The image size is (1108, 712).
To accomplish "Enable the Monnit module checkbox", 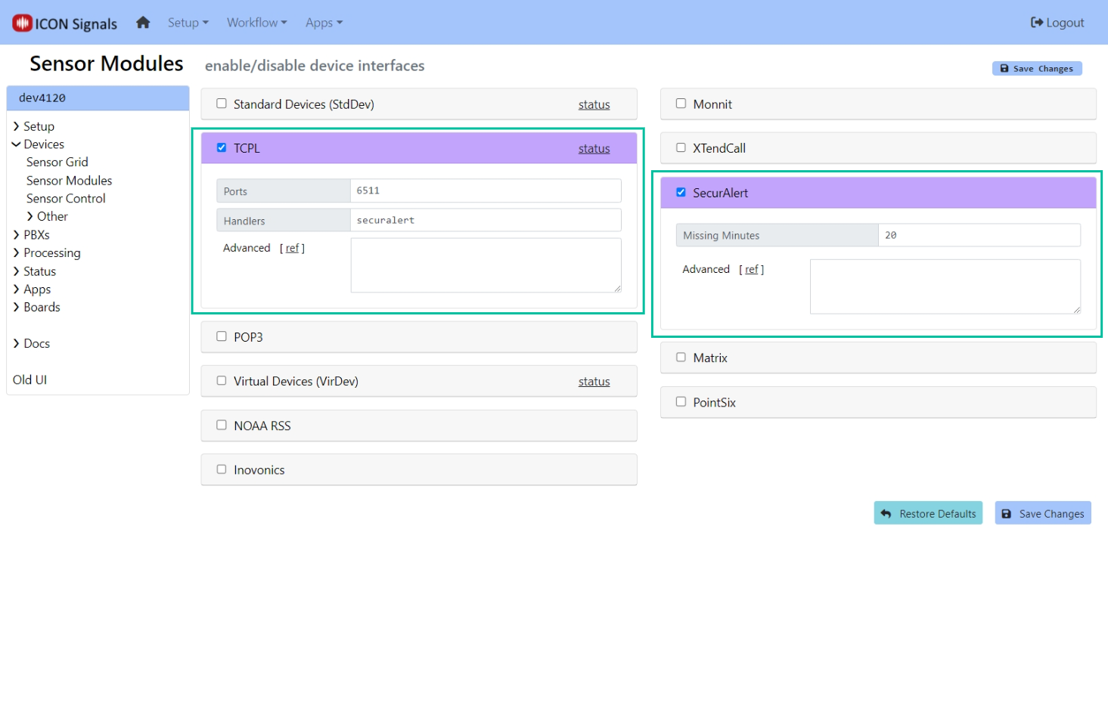I will click(x=681, y=104).
